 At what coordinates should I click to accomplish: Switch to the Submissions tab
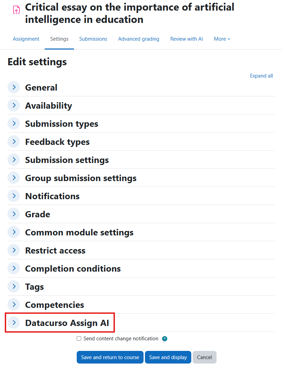pos(93,39)
